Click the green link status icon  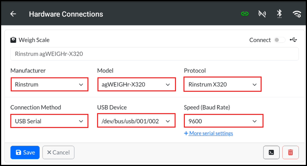tap(245, 14)
